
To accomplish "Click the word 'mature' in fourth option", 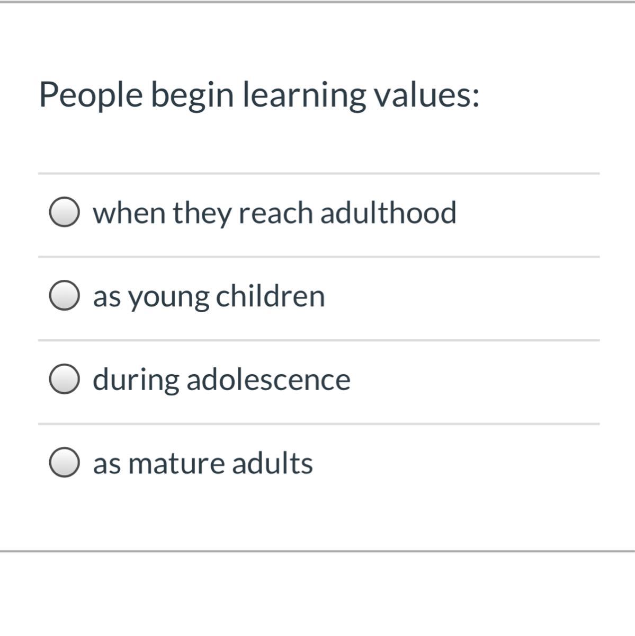I will (x=176, y=464).
